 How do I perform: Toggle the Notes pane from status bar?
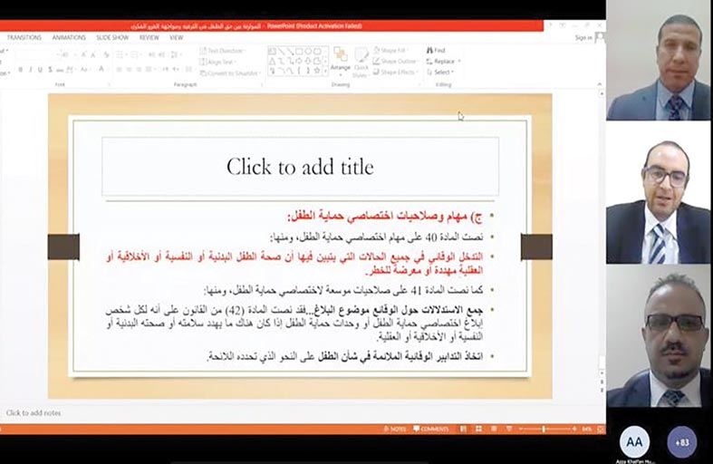396,429
